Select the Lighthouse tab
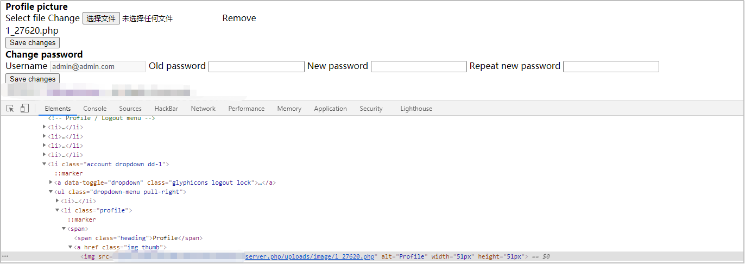This screenshot has width=745, height=264. 416,109
